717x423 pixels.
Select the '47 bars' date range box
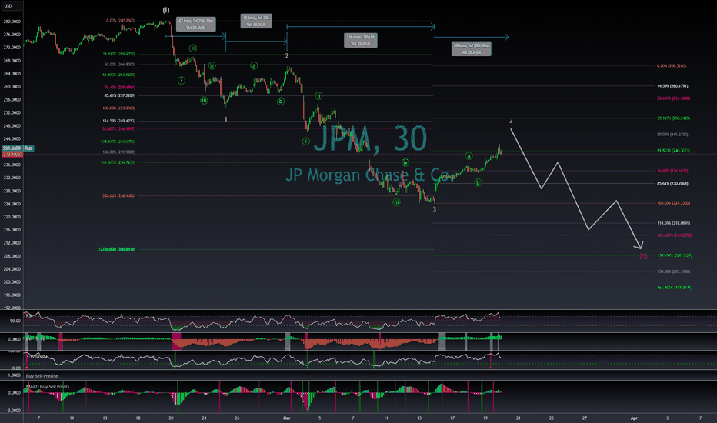pyautogui.click(x=195, y=25)
